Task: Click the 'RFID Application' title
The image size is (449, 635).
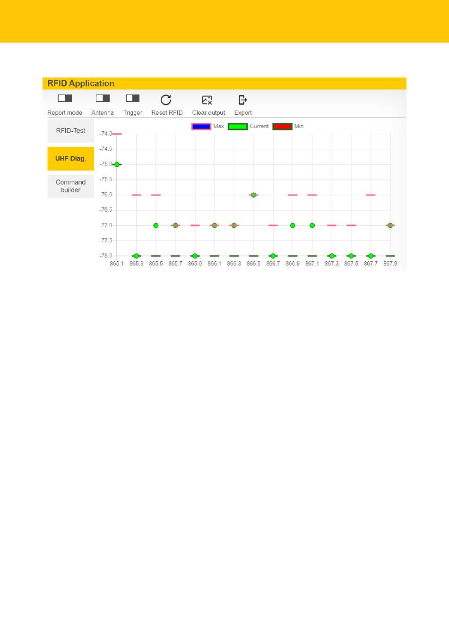Action: point(81,84)
